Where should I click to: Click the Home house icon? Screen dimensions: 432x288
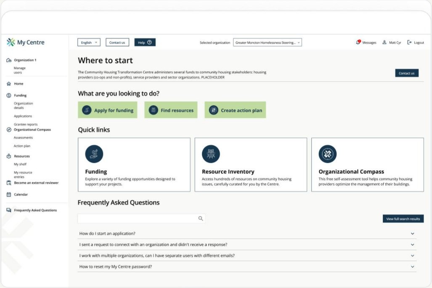9,84
